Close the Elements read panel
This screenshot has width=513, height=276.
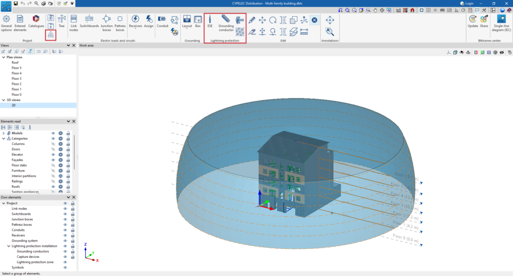click(74, 121)
